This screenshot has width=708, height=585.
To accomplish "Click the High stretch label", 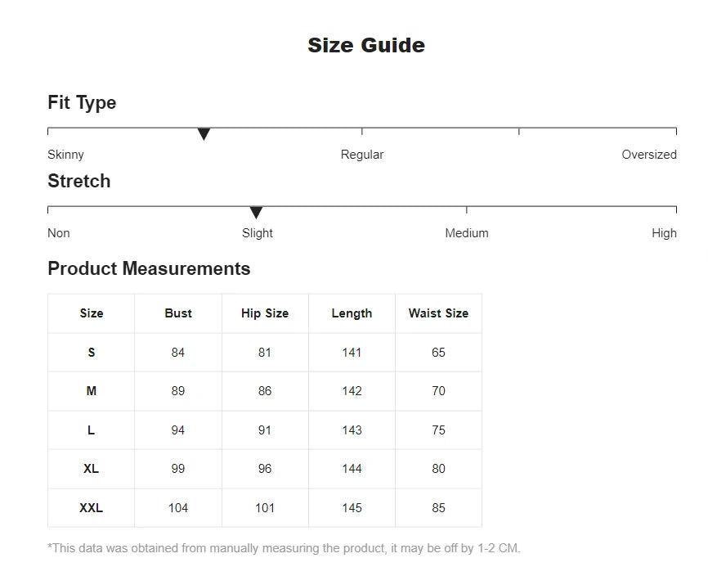I will (x=664, y=233).
